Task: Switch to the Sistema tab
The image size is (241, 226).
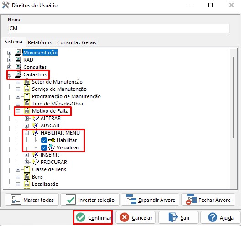Action: pos(13,42)
